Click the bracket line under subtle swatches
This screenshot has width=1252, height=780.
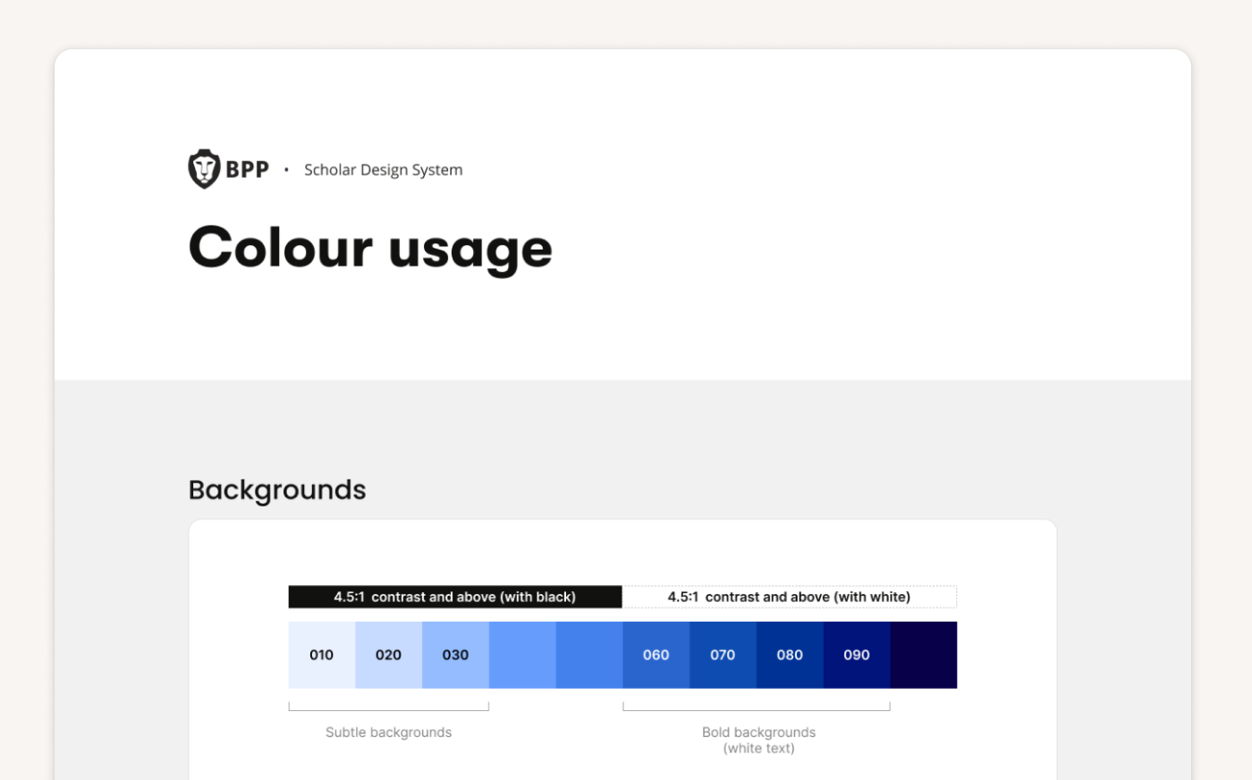click(389, 707)
